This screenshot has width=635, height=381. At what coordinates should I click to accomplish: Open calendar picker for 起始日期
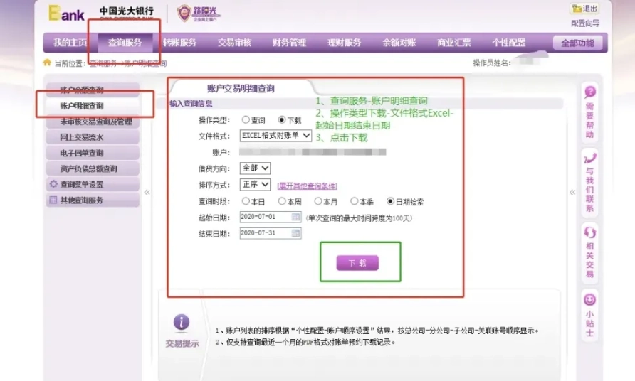296,218
